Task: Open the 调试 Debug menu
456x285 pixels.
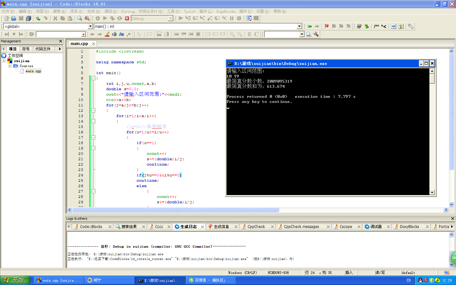Action: click(111, 11)
